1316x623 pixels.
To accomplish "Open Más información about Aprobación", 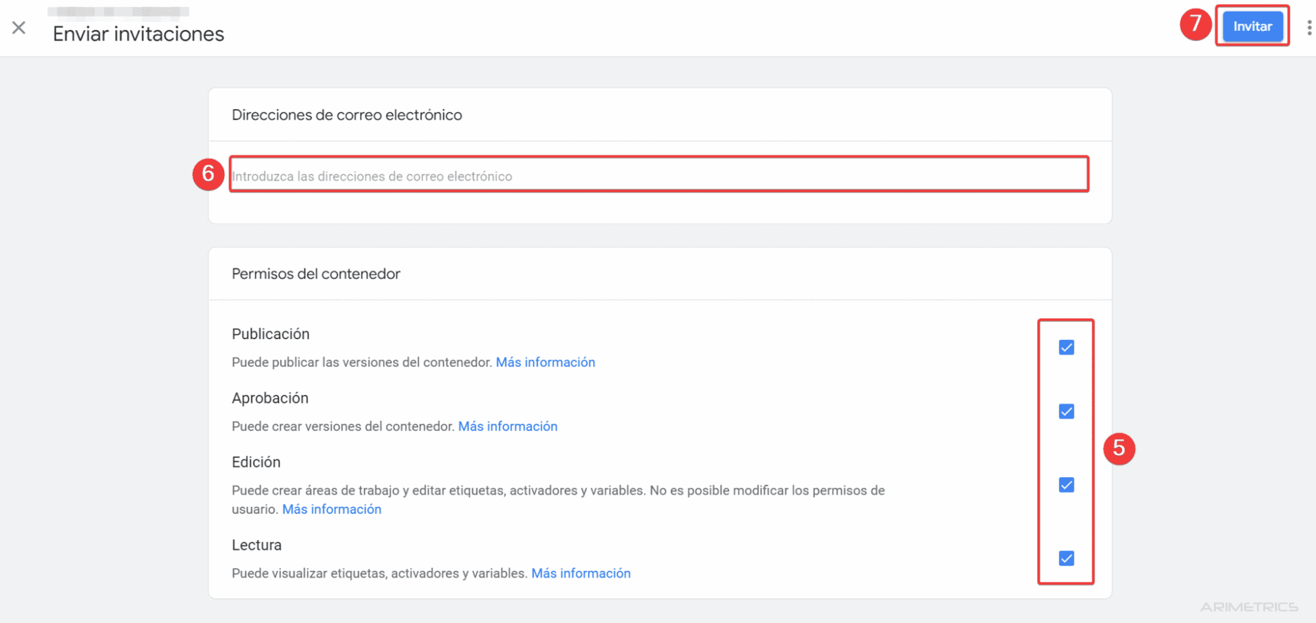I will tap(507, 426).
